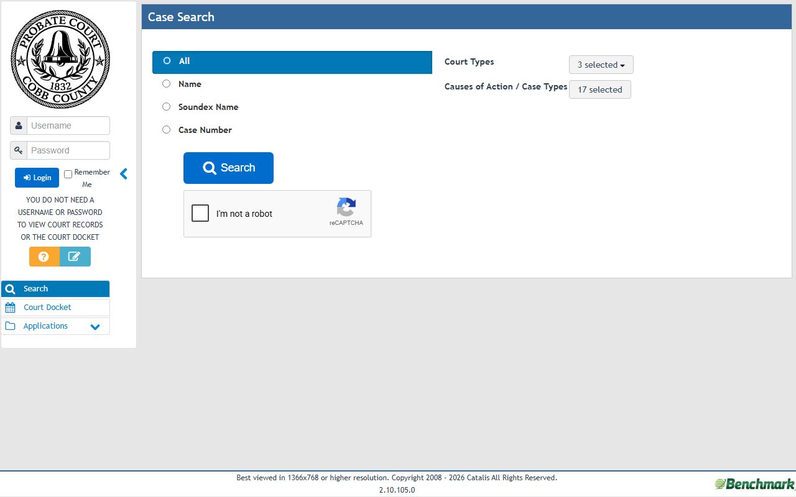Open the Court Types 3 selected dropdown
The image size is (796, 497).
(x=601, y=65)
